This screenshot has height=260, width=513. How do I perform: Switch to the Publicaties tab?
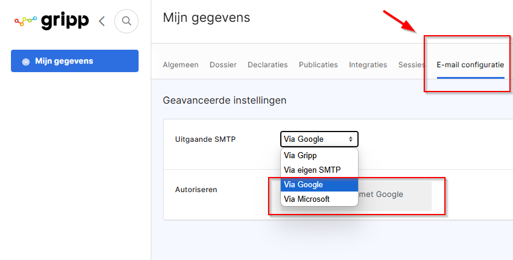318,65
